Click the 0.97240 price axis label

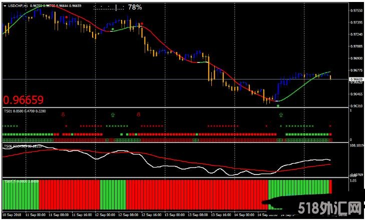[356, 34]
